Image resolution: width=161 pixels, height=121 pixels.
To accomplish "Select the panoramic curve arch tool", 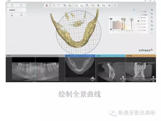I will (82, 5).
